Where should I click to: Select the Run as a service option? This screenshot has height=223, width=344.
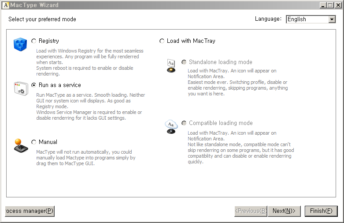pos(33,85)
